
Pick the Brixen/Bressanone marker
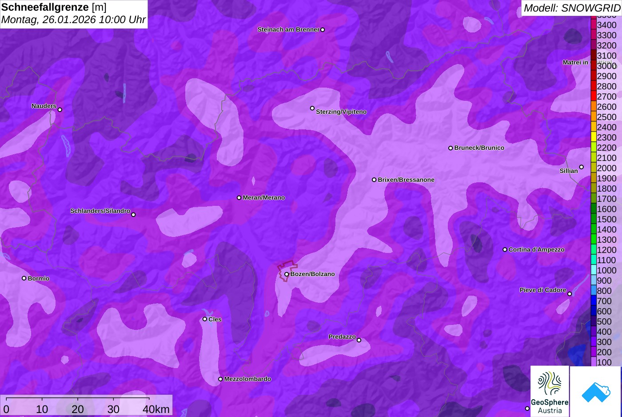pos(374,180)
